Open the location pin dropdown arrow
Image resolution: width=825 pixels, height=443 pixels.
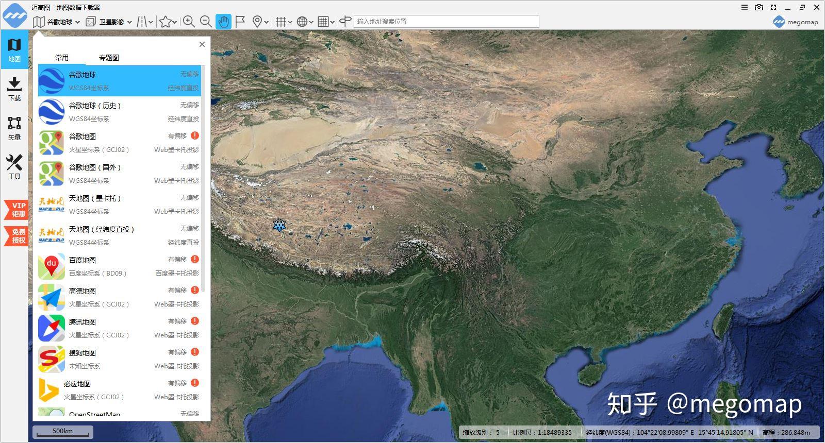tap(266, 22)
